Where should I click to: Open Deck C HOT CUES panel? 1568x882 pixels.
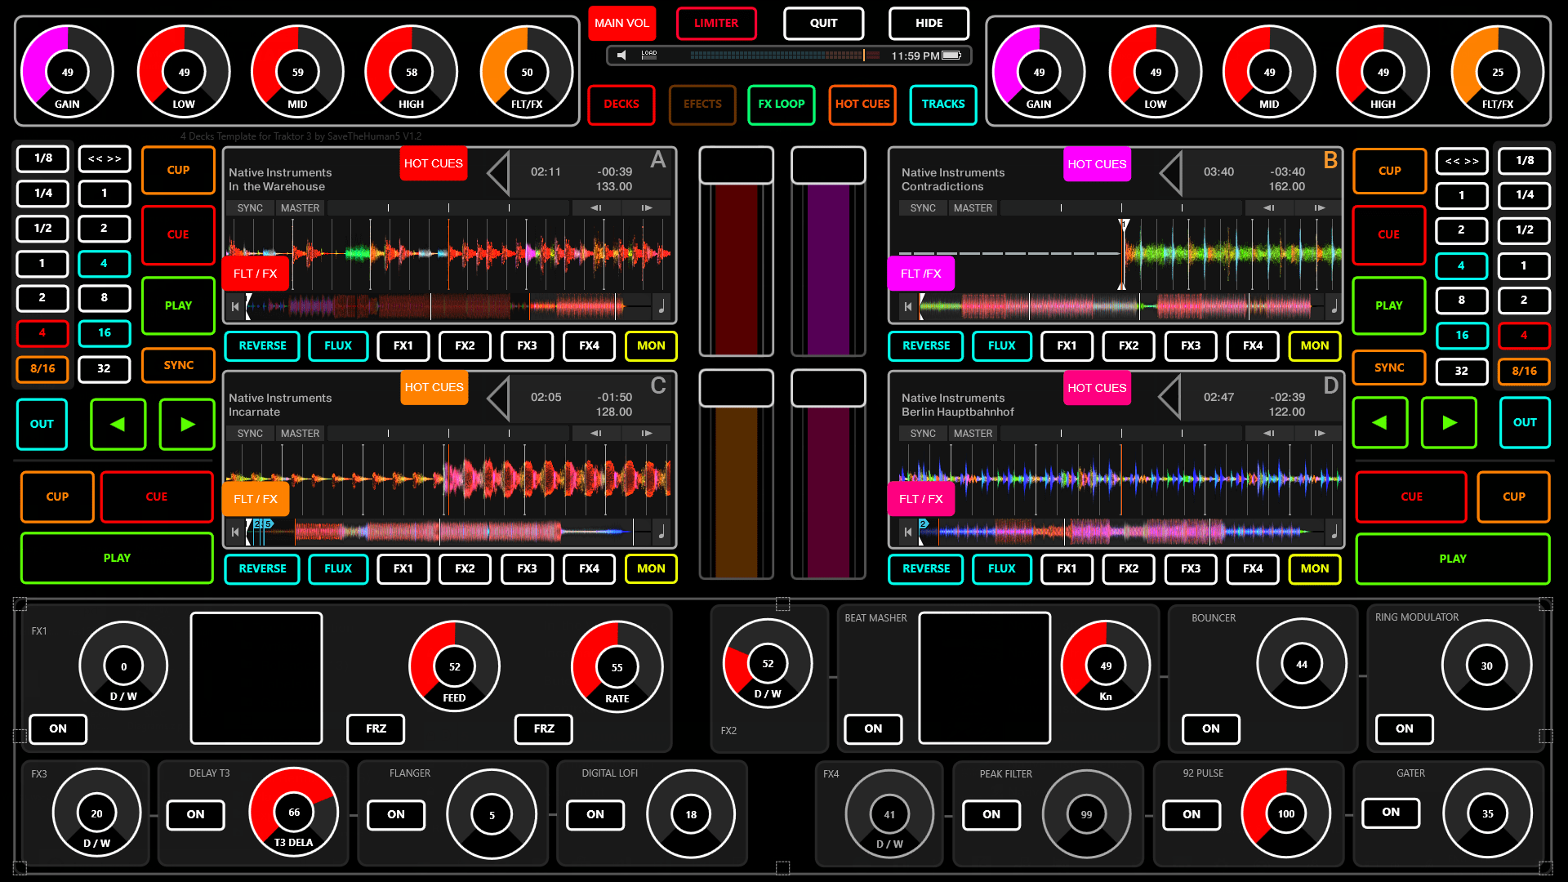pos(434,387)
